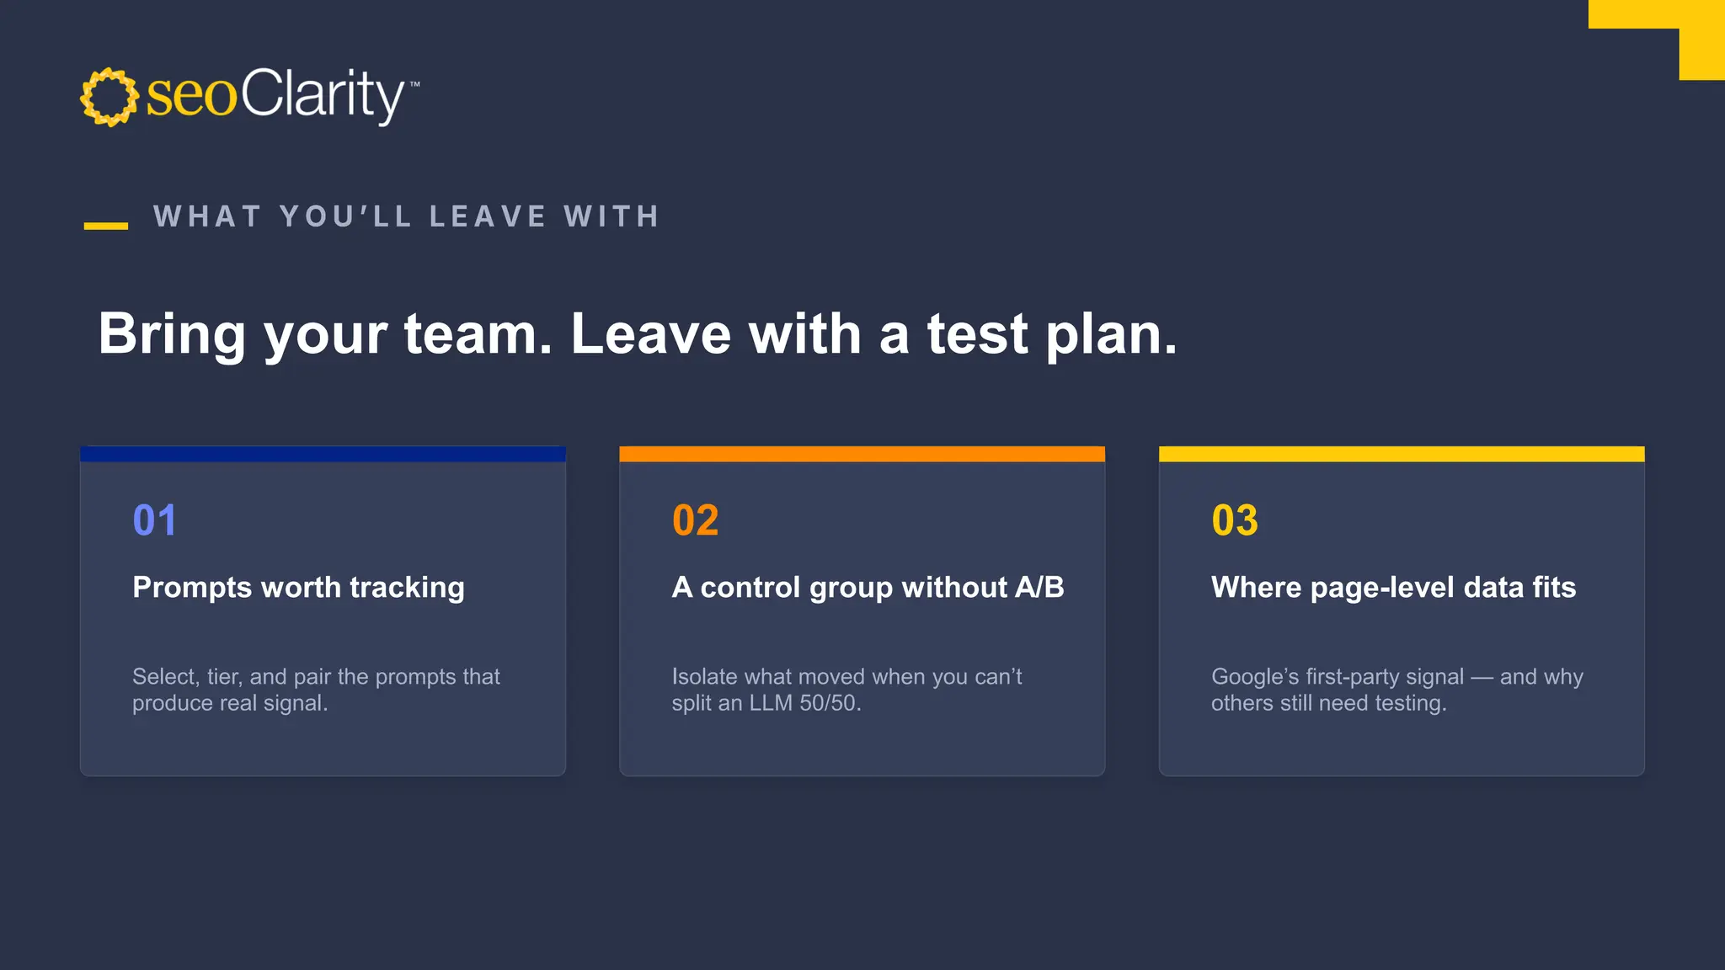Select the orange '02' number
The width and height of the screenshot is (1725, 970).
click(x=696, y=520)
